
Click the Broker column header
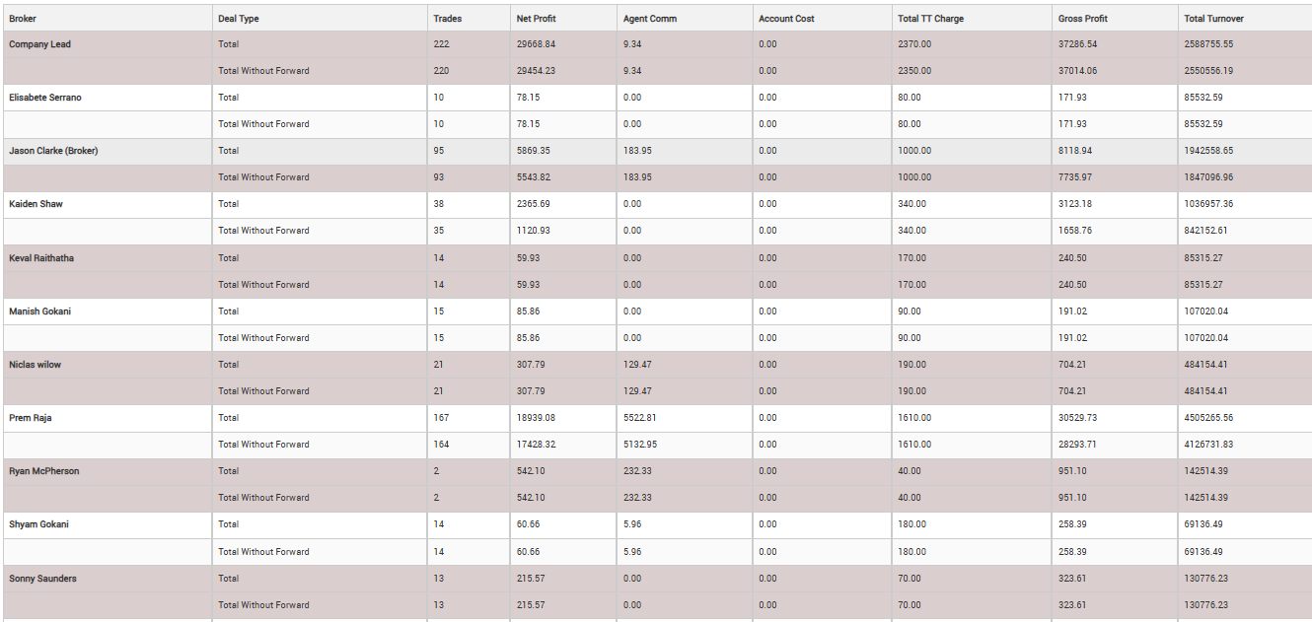tap(23, 19)
